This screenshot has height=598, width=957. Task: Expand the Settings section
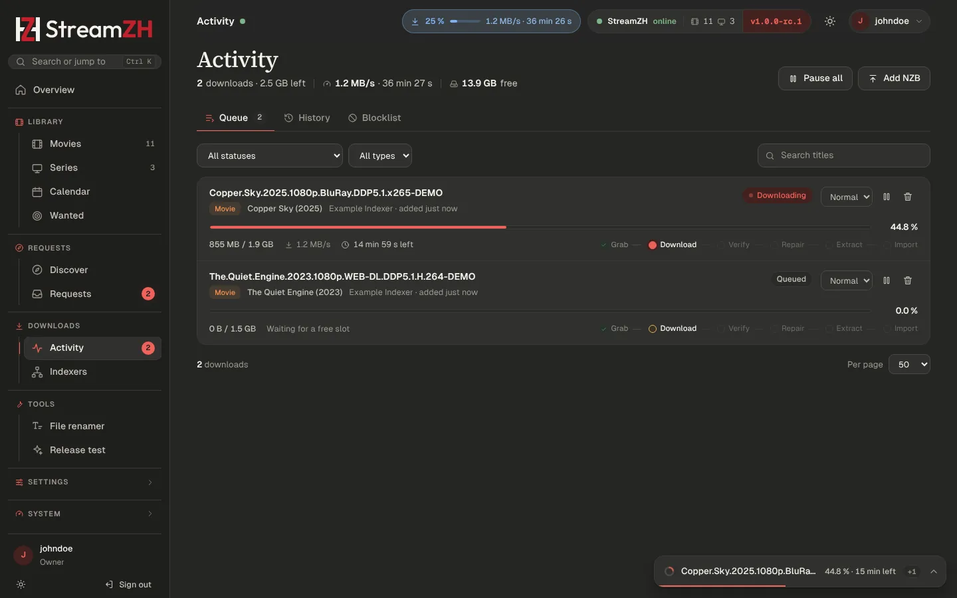[84, 482]
